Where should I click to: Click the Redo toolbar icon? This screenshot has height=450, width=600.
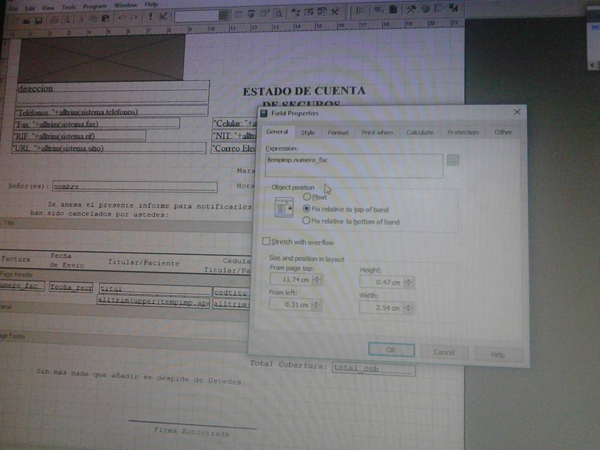[x=134, y=17]
